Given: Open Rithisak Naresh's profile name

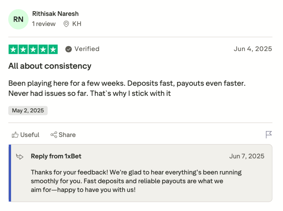Looking at the screenshot, I should (x=55, y=14).
